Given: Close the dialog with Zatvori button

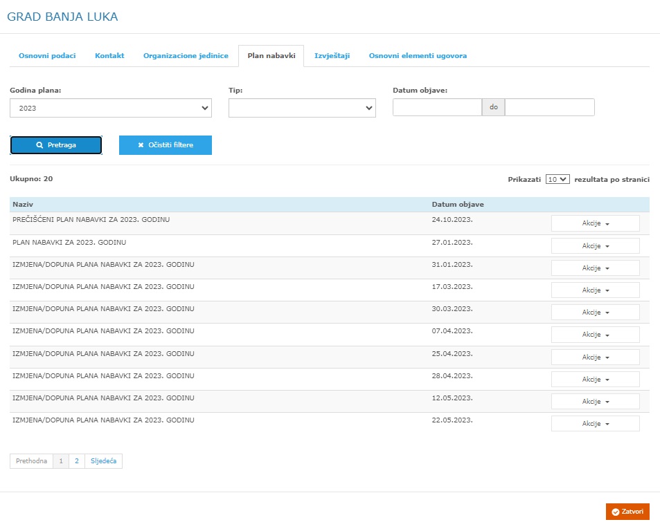Looking at the screenshot, I should 627,512.
